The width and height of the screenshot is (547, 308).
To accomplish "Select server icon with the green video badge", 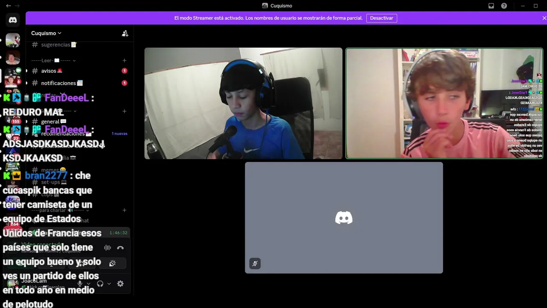I will click(x=13, y=77).
